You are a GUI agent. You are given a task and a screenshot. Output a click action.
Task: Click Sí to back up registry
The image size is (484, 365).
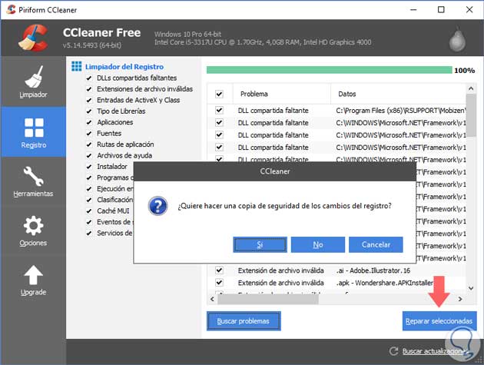(x=260, y=244)
